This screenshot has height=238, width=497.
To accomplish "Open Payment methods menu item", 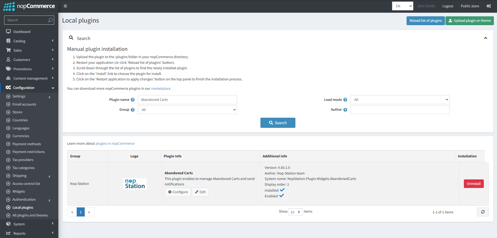I will click(27, 144).
